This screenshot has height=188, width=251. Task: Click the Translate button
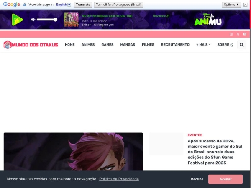coord(83,5)
